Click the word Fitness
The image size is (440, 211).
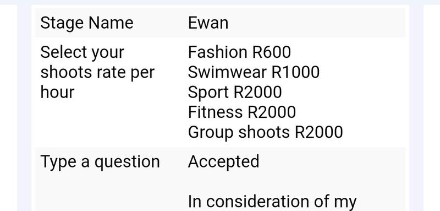pos(215,112)
